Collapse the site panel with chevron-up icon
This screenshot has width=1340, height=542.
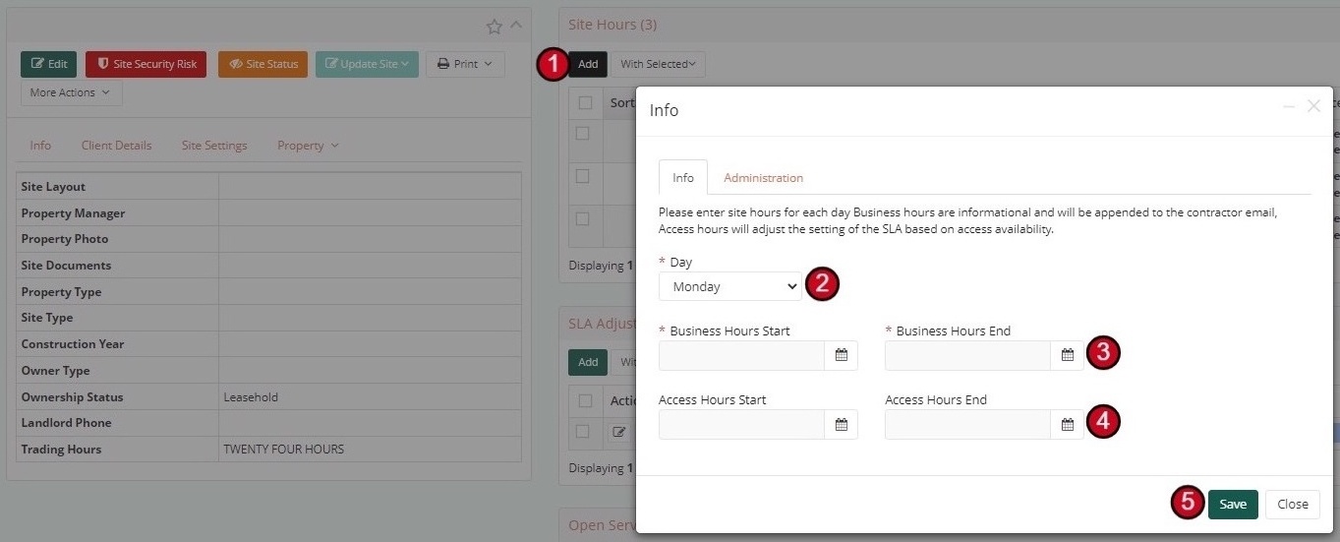517,26
